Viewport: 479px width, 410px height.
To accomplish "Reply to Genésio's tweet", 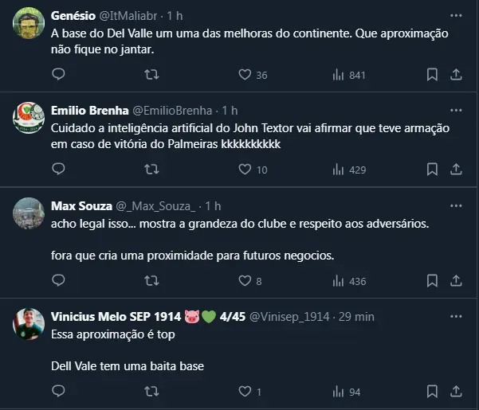I will [x=58, y=75].
